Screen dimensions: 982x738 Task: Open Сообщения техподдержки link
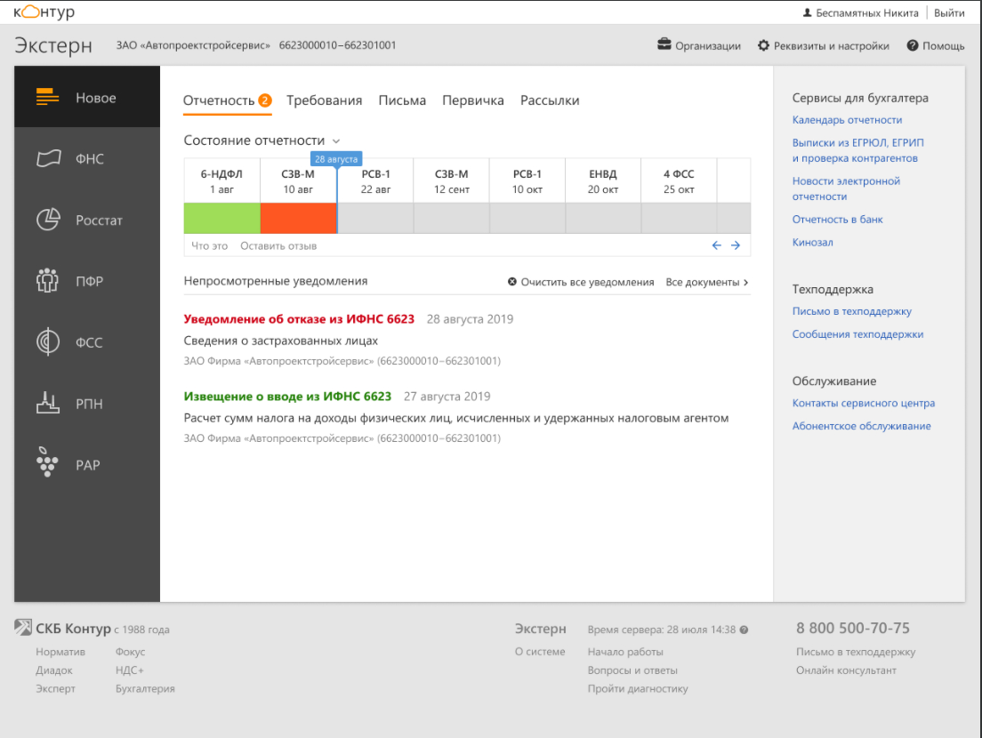(858, 334)
